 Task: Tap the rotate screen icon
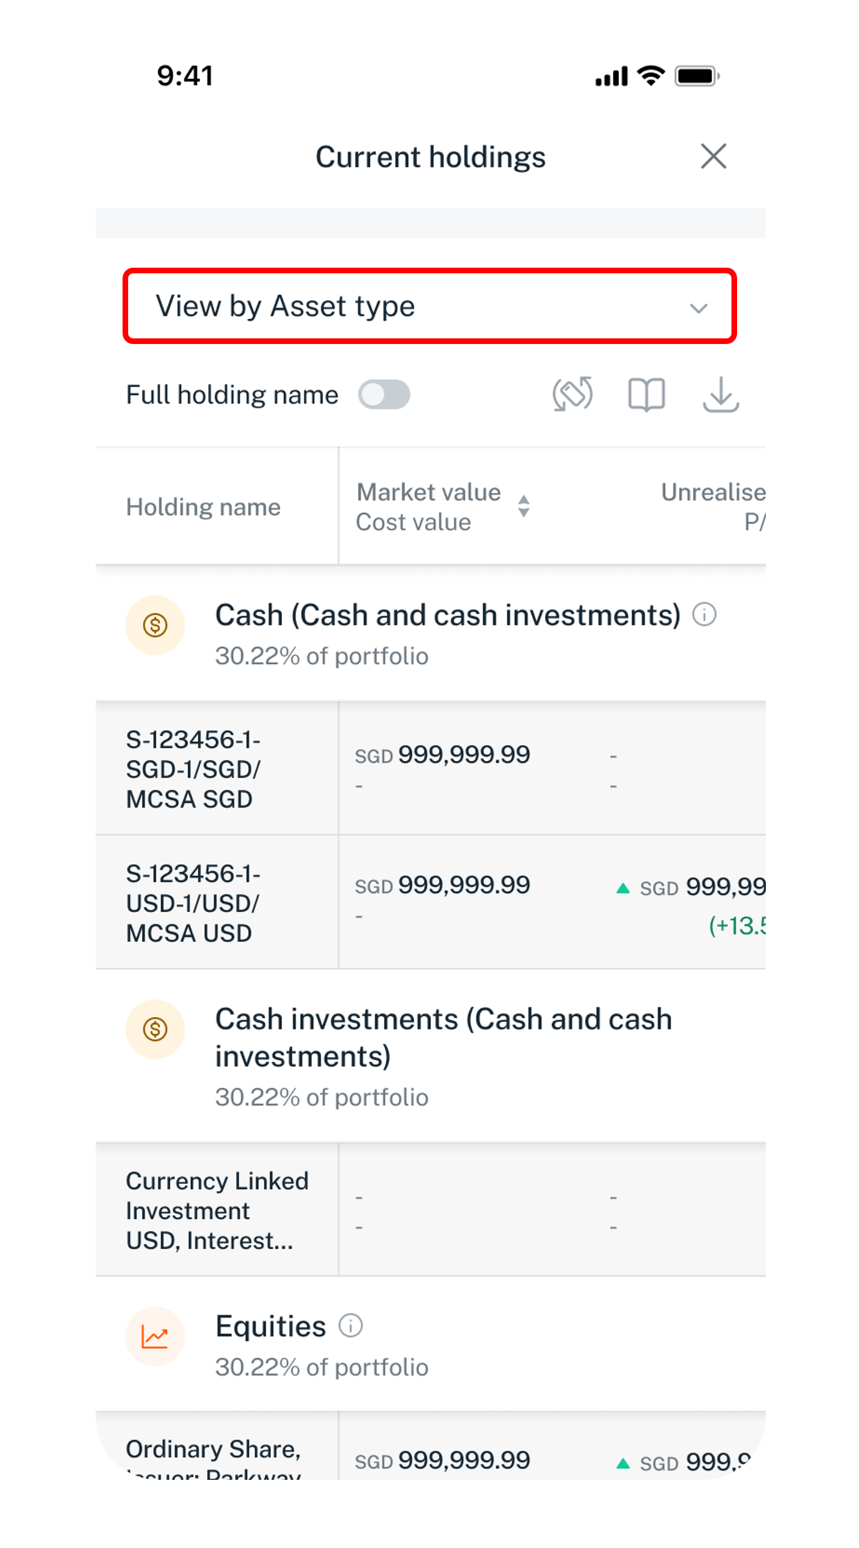572,394
